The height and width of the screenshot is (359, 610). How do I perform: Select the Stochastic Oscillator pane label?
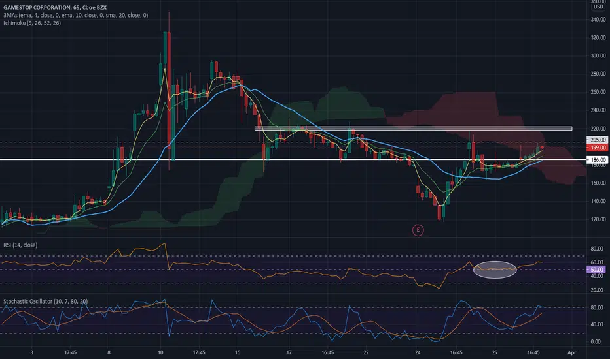pos(46,301)
